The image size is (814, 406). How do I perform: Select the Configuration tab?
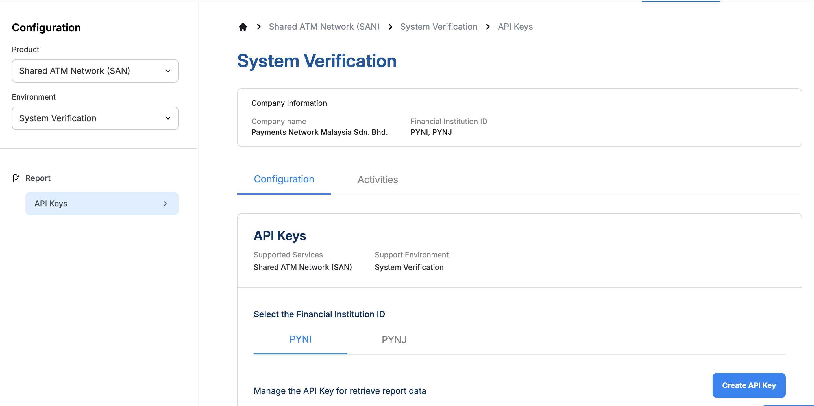coord(284,179)
